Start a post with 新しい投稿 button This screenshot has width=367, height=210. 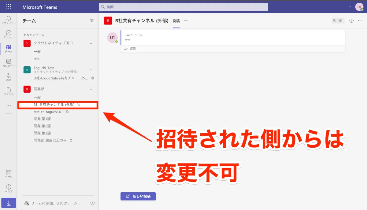[138, 196]
